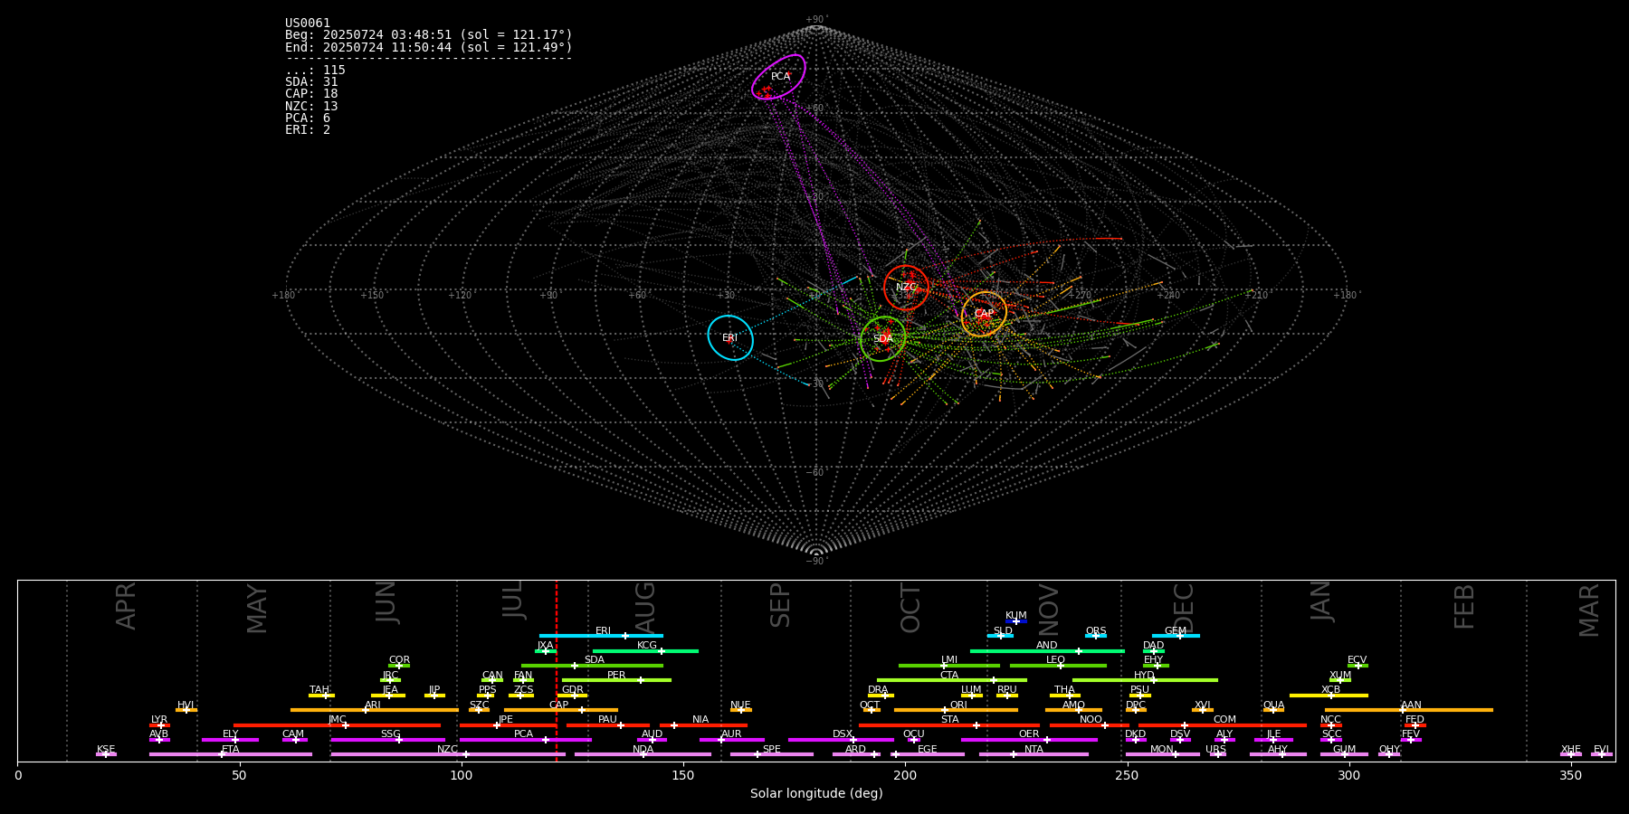Click the OER shower bar in timeline
Viewport: 1629px width, 814px height.
1029,740
